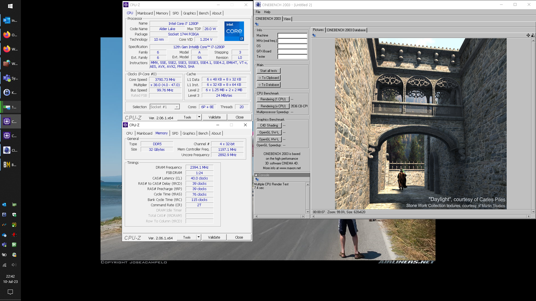Open About tab in bottom CPU-Z window
The height and width of the screenshot is (301, 536).
216,133
